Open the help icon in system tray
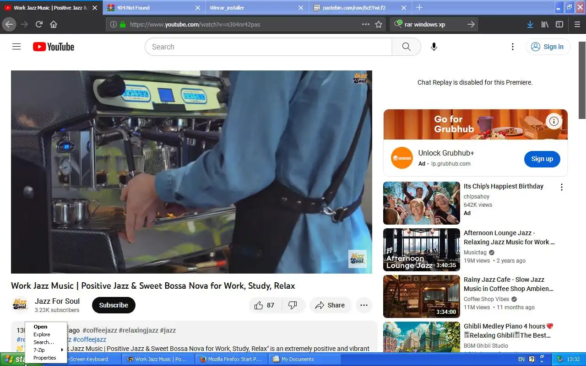Screen dimensions: 586x366 click(532, 359)
